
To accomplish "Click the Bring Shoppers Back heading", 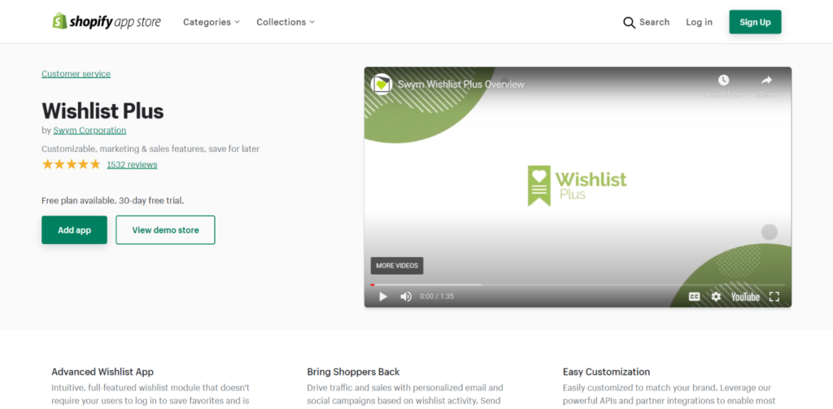I will click(353, 372).
